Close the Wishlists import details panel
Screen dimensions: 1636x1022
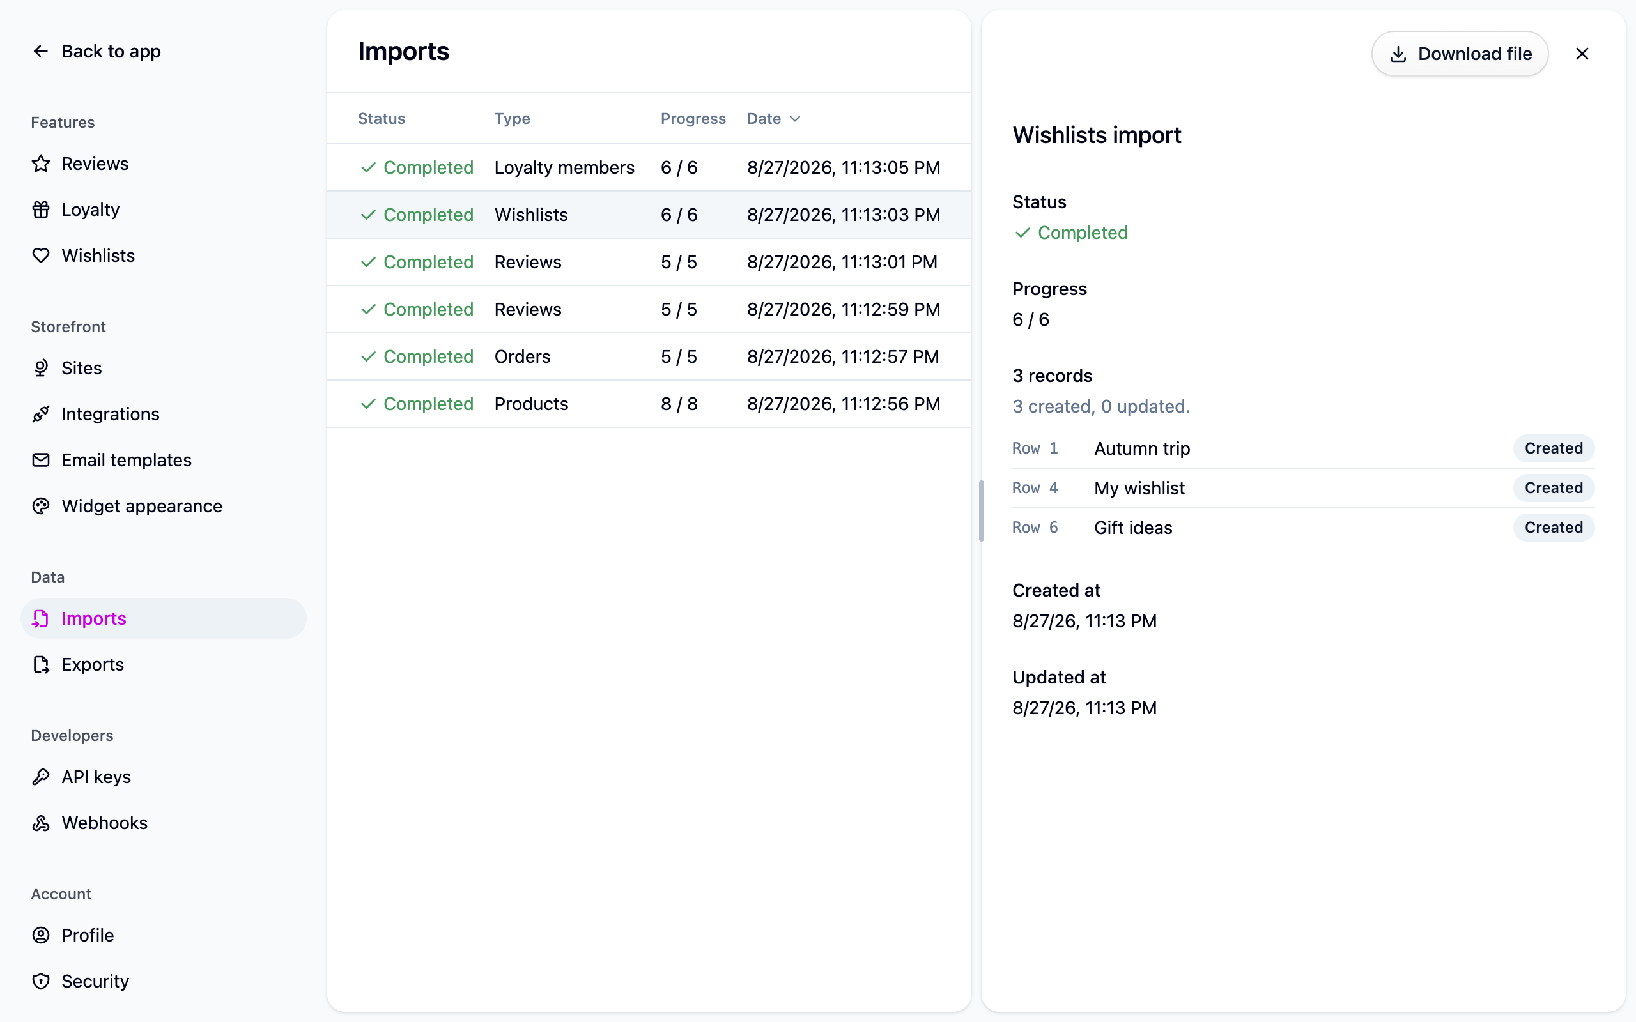pos(1582,54)
